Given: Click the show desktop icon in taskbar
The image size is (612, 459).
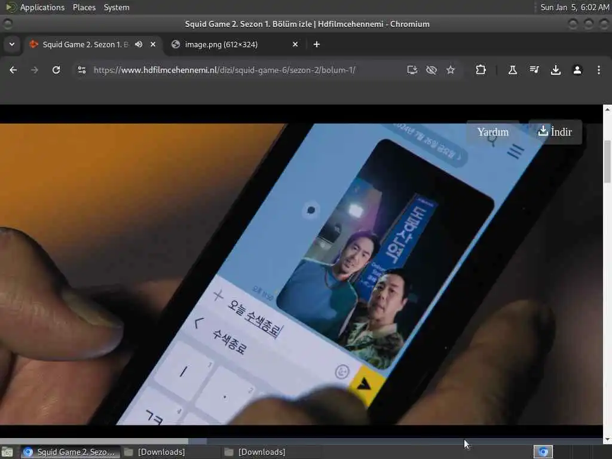Looking at the screenshot, I should 7,452.
